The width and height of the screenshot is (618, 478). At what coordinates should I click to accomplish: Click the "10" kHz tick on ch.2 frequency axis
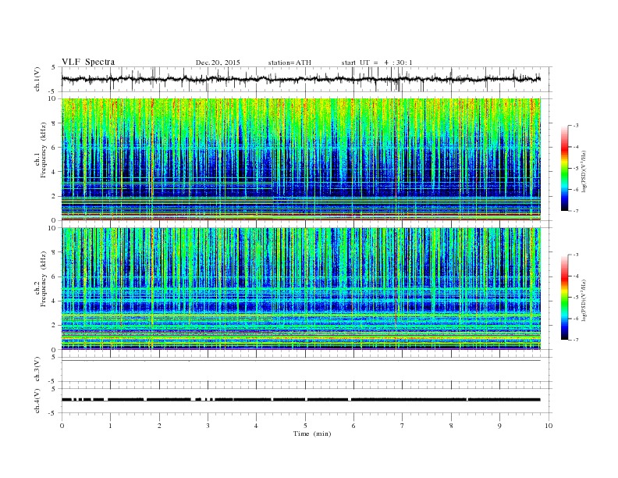pos(53,228)
